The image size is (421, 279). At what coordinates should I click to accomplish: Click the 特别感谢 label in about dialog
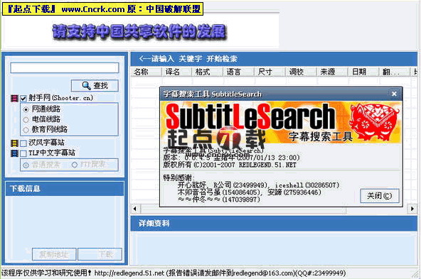178,177
